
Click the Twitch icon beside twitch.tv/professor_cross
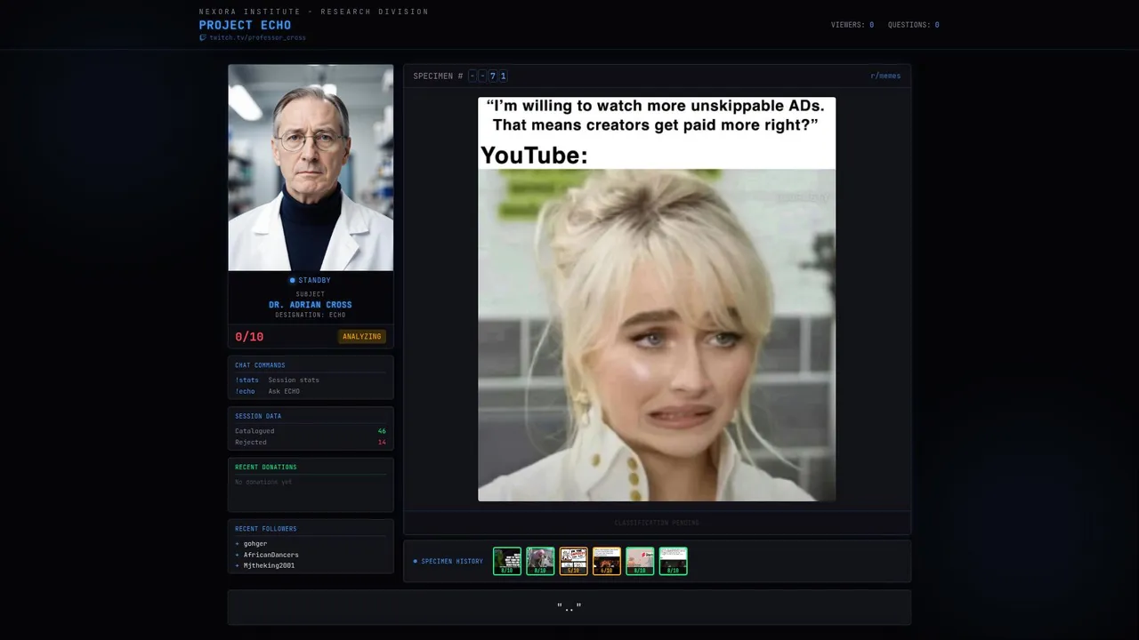203,38
